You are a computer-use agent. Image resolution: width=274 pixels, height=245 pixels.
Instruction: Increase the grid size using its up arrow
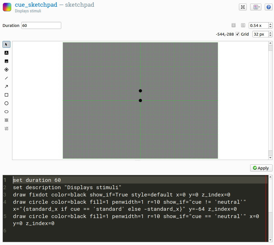(x=270, y=33)
